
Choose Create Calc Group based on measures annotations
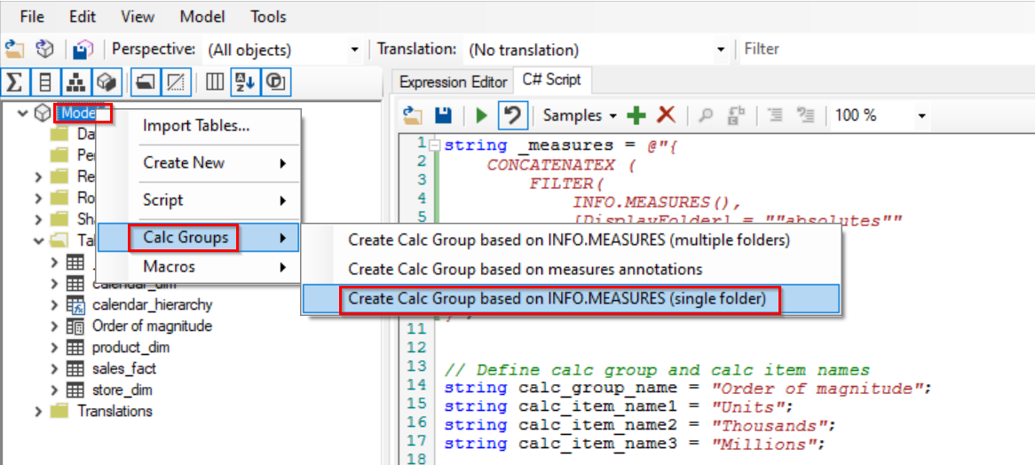[x=570, y=269]
